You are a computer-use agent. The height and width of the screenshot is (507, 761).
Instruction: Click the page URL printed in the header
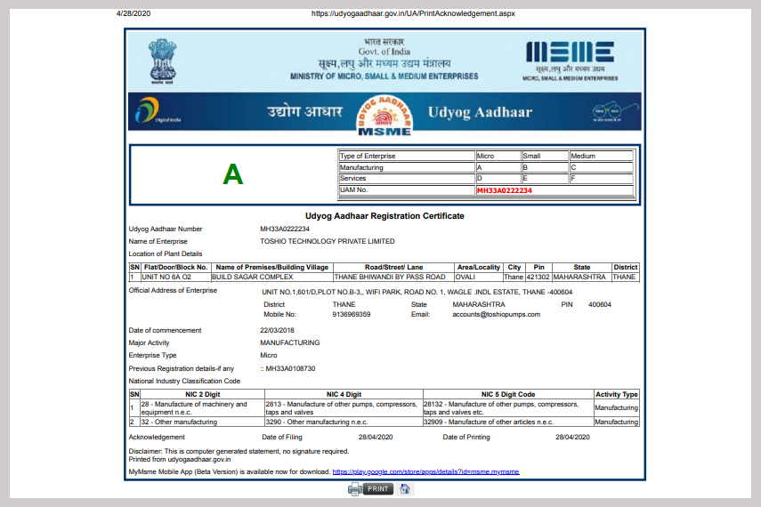(413, 13)
